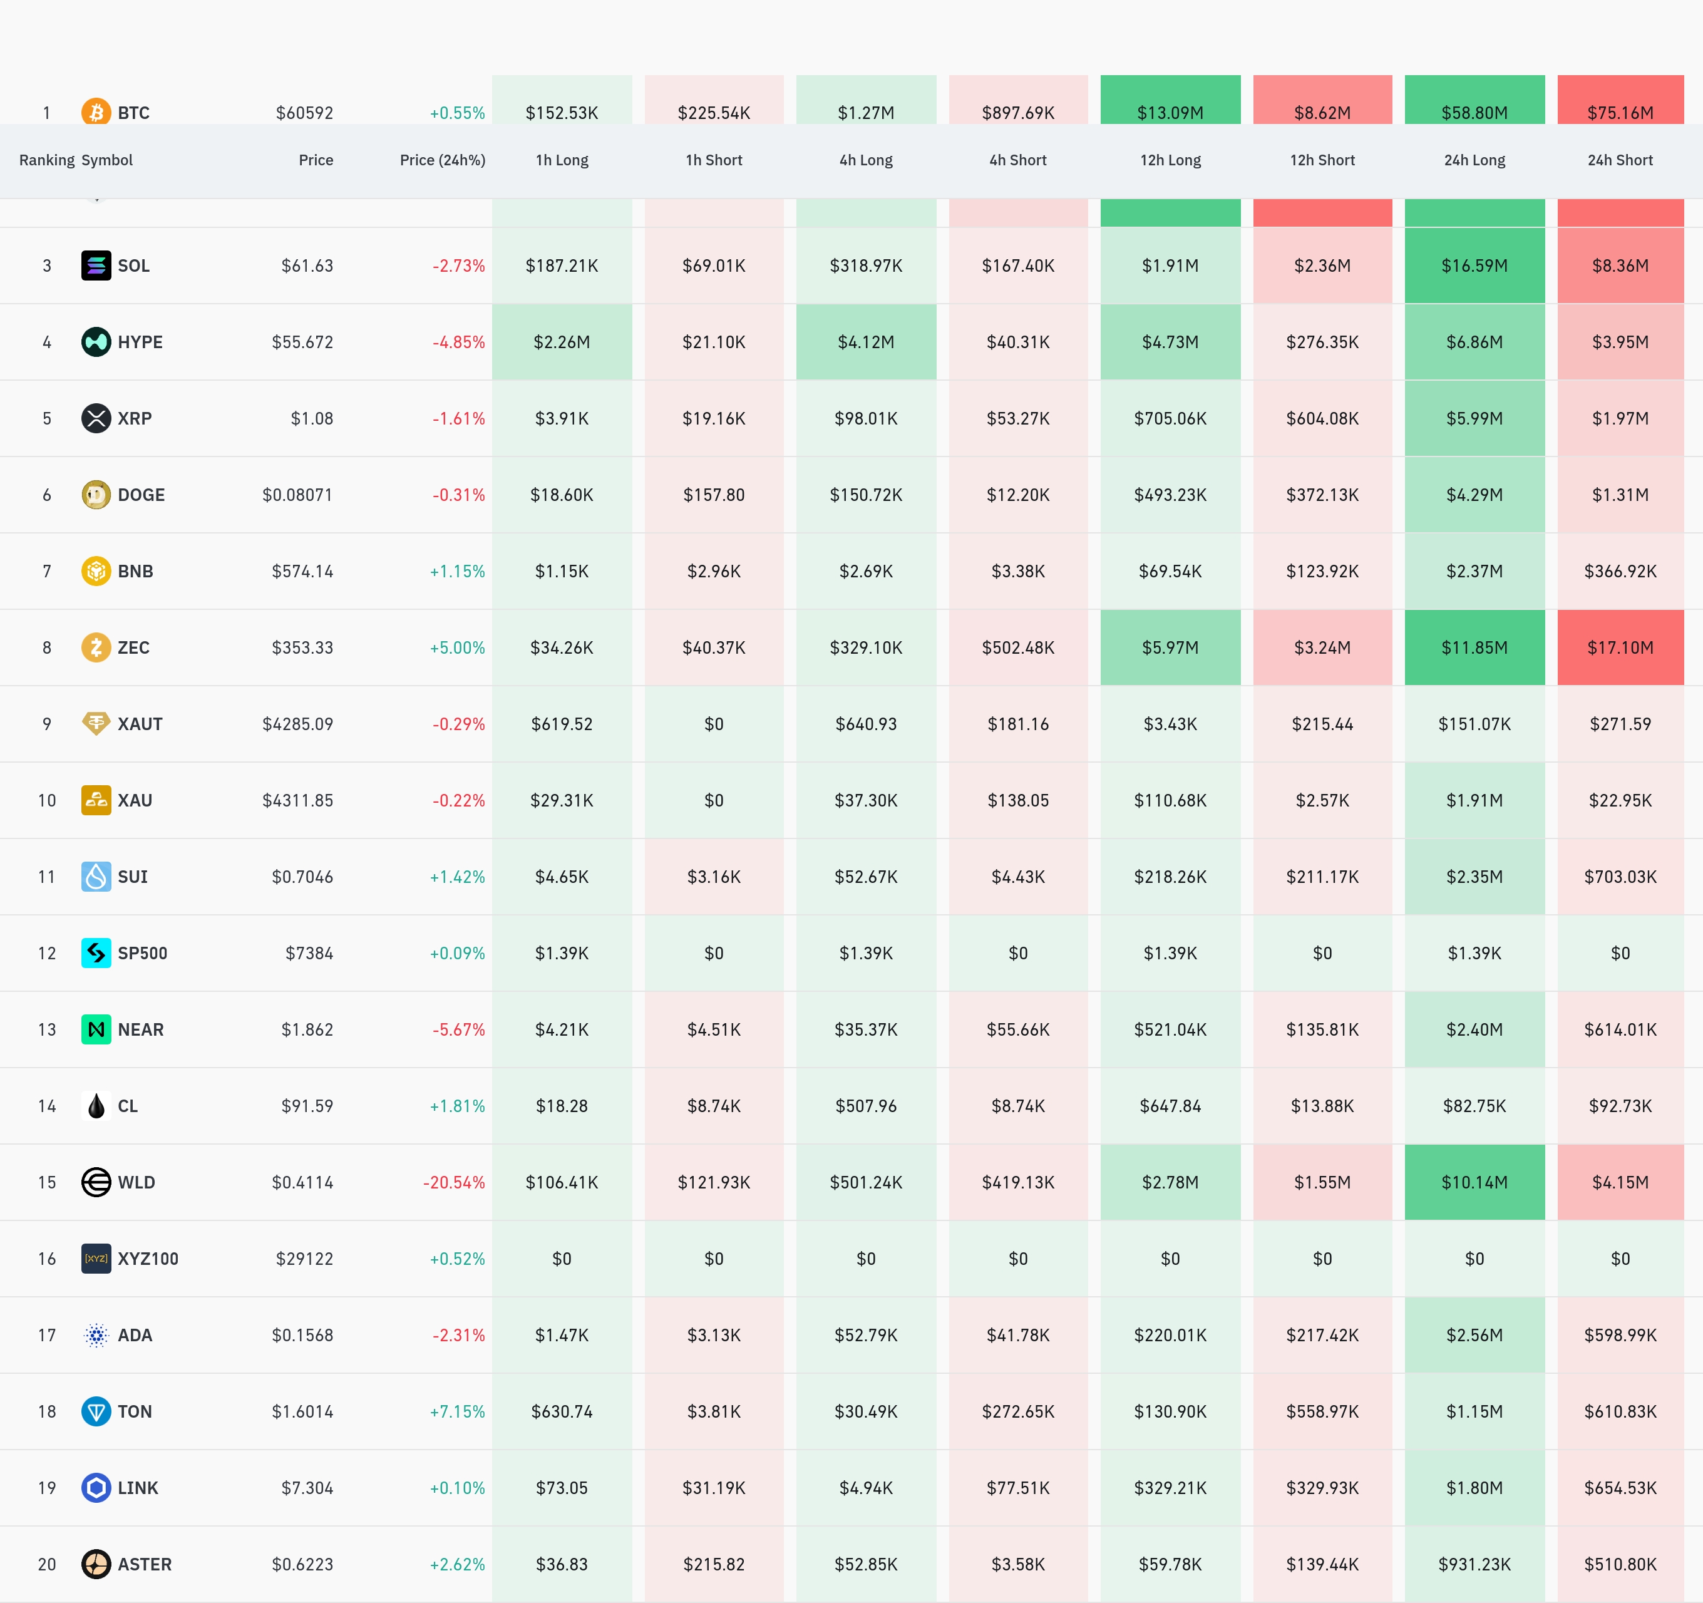Viewport: 1703px width, 1603px height.
Task: Click ZEC's red $17.10M 24h Short cell
Action: (x=1620, y=647)
